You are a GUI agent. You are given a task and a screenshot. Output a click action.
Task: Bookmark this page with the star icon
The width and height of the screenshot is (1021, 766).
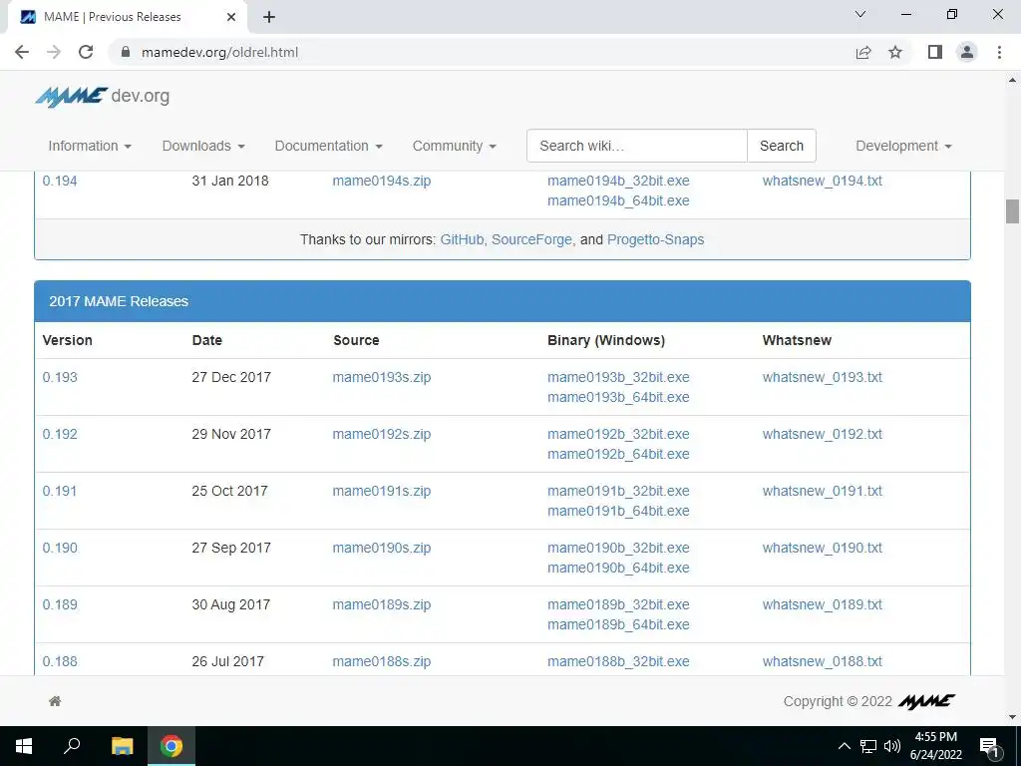pyautogui.click(x=895, y=52)
